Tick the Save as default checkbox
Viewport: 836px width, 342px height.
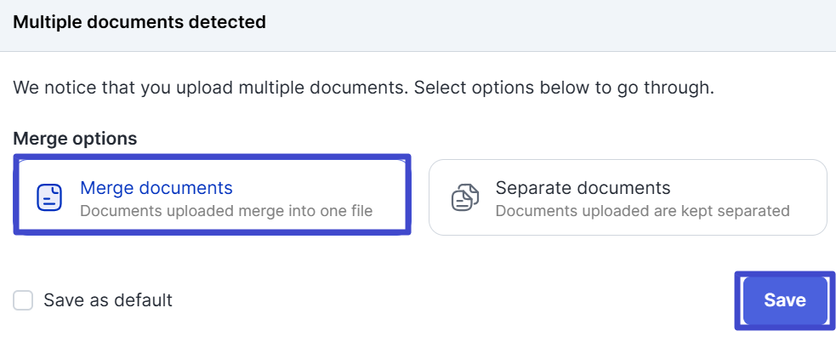(24, 300)
